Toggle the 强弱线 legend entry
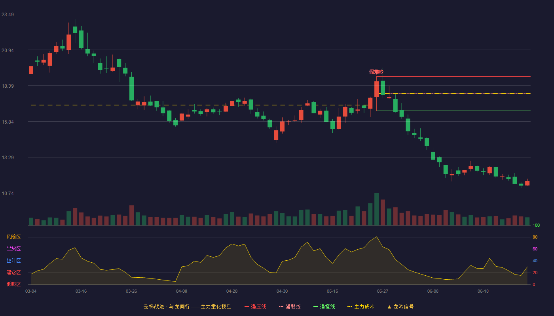The width and height of the screenshot is (554, 316). (x=290, y=307)
